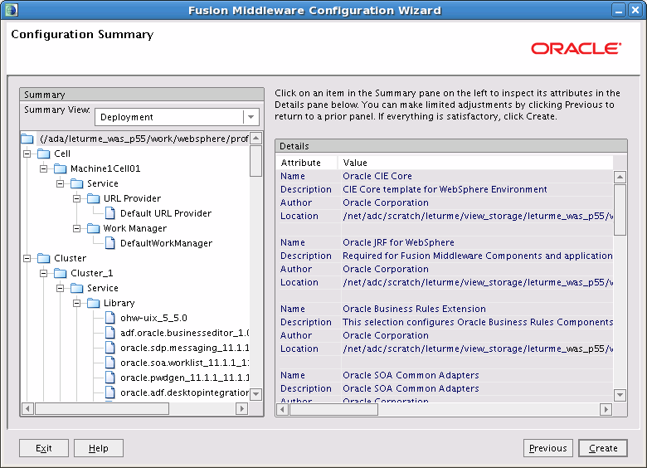Click the Library folder icon
Image resolution: width=647 pixels, height=468 pixels.
point(93,303)
